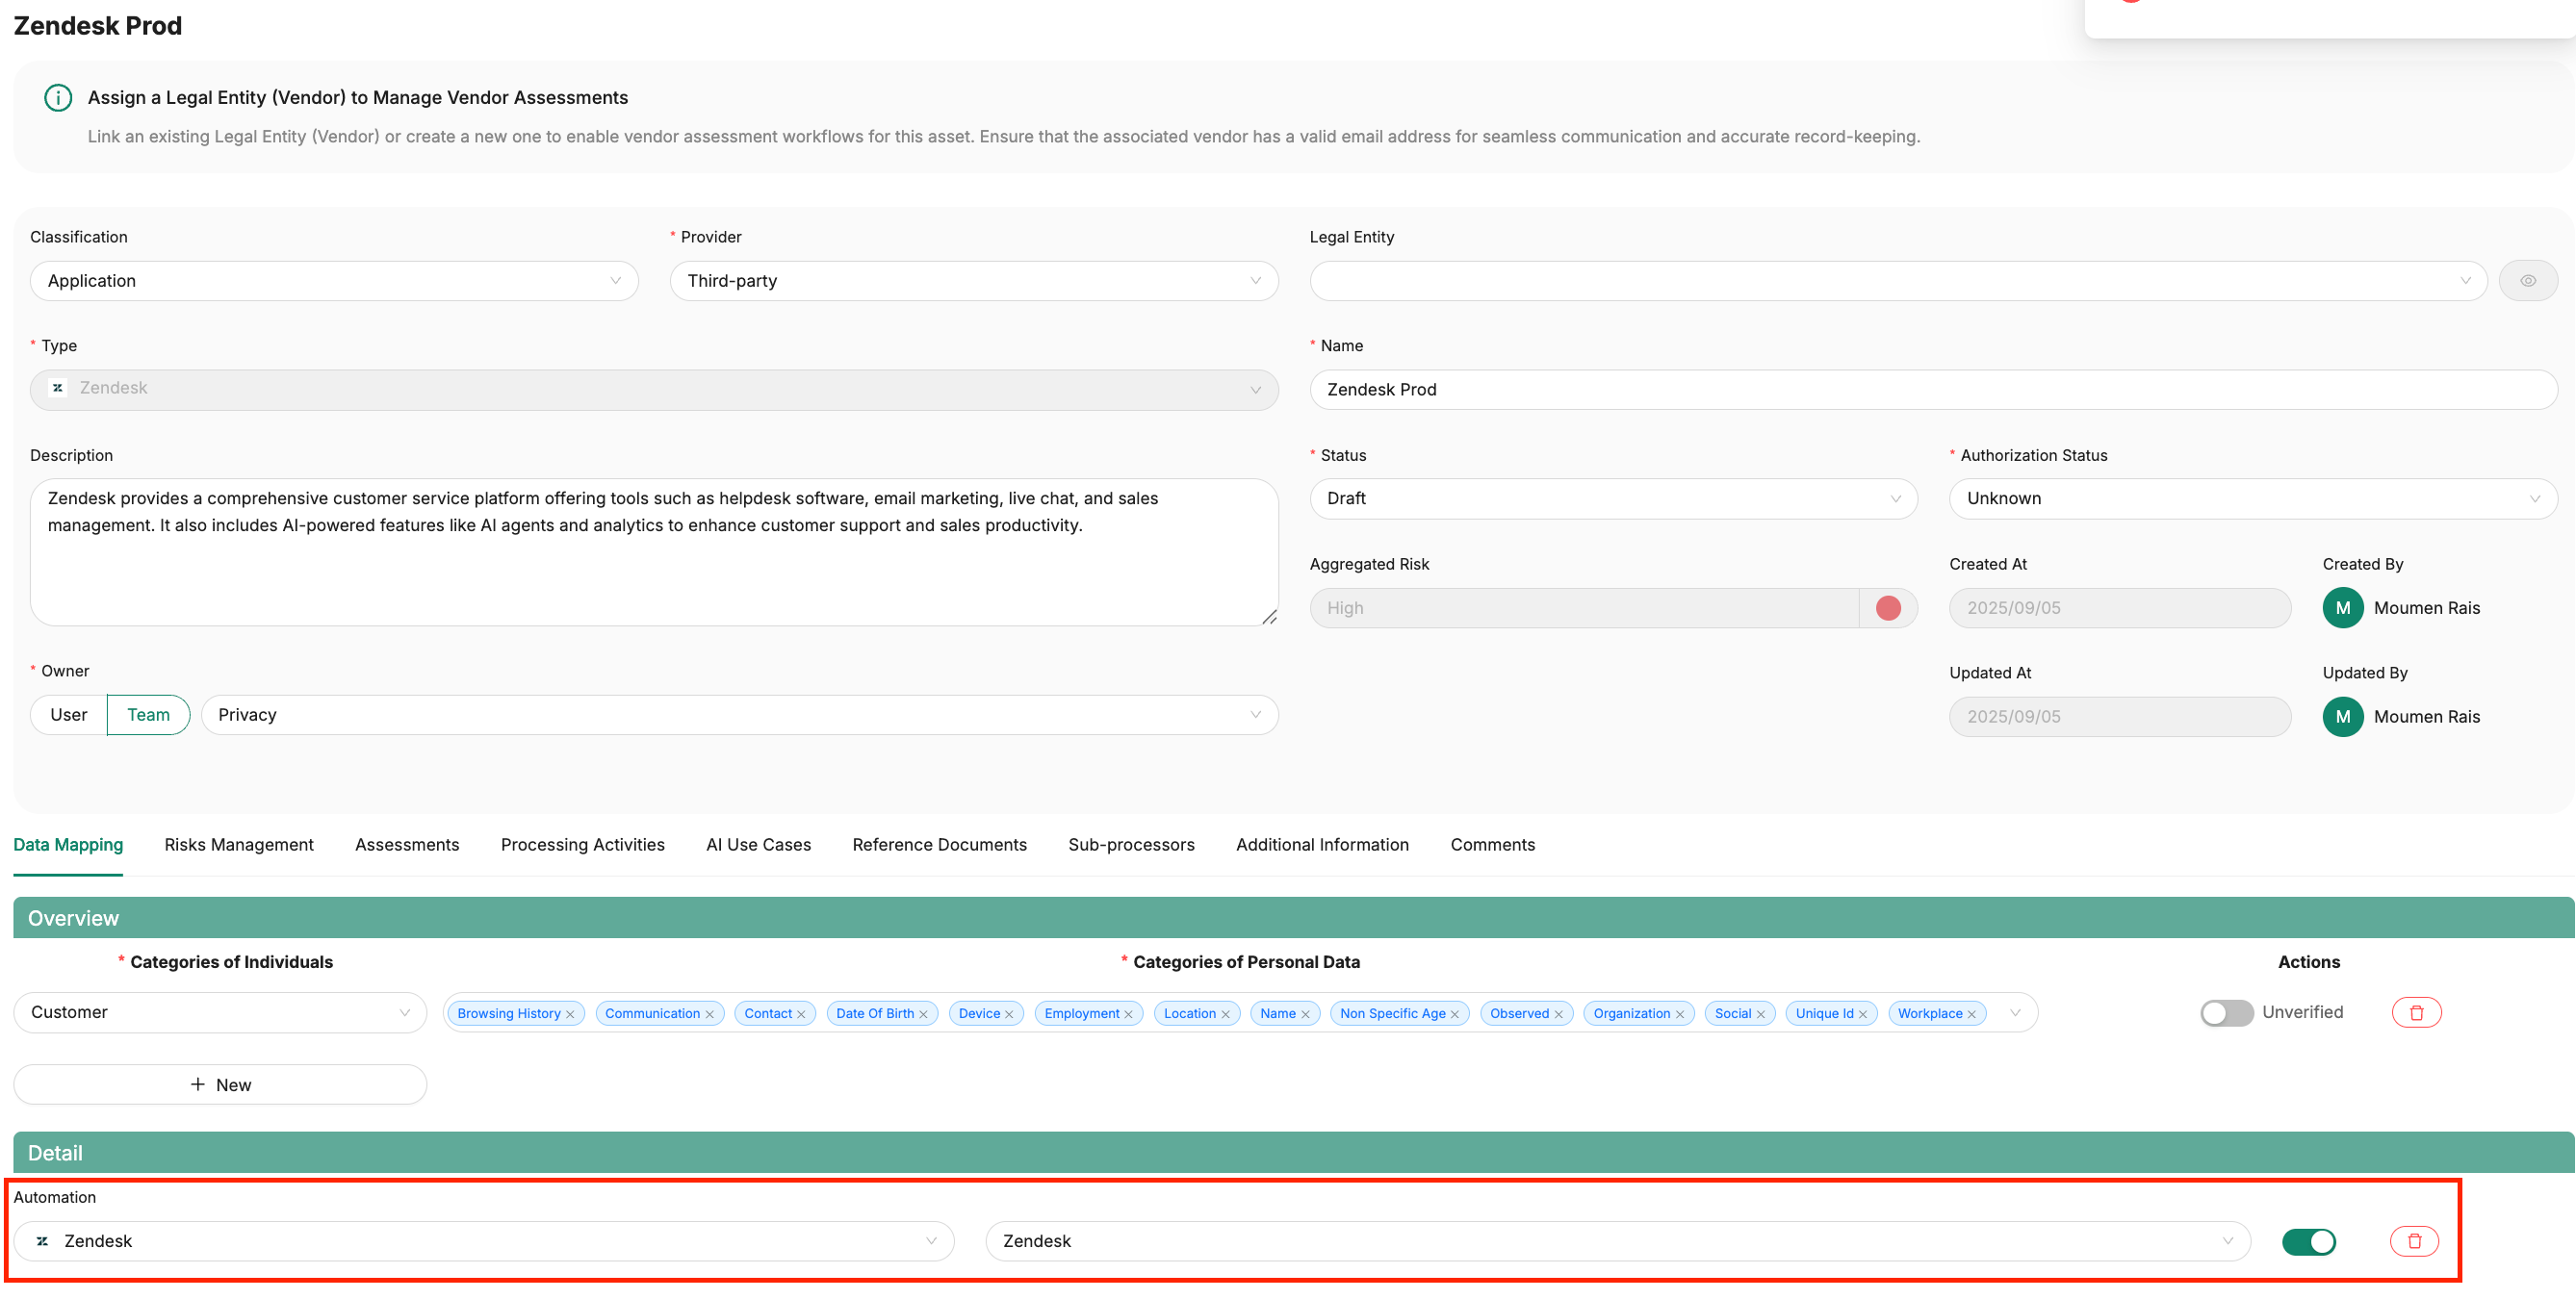Open the Reference Documents tab
Viewport: 2576px width, 1299px height.
(x=940, y=846)
